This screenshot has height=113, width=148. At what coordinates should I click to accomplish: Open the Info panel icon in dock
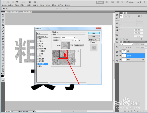click(117, 30)
